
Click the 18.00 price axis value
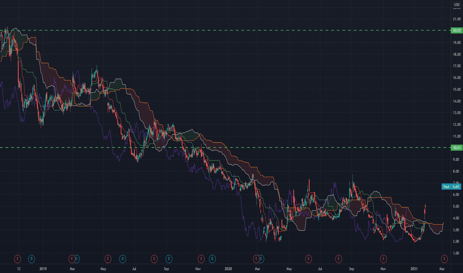point(457,54)
